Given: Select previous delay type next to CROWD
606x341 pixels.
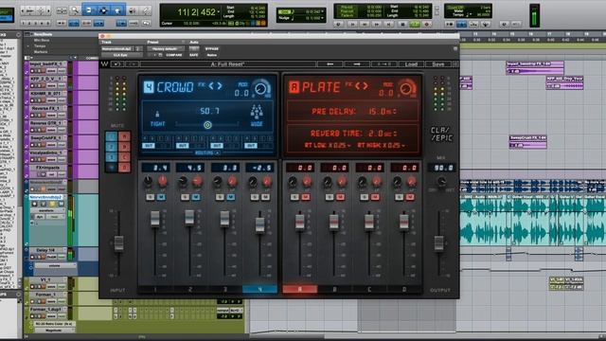Looking at the screenshot, I should 211,86.
